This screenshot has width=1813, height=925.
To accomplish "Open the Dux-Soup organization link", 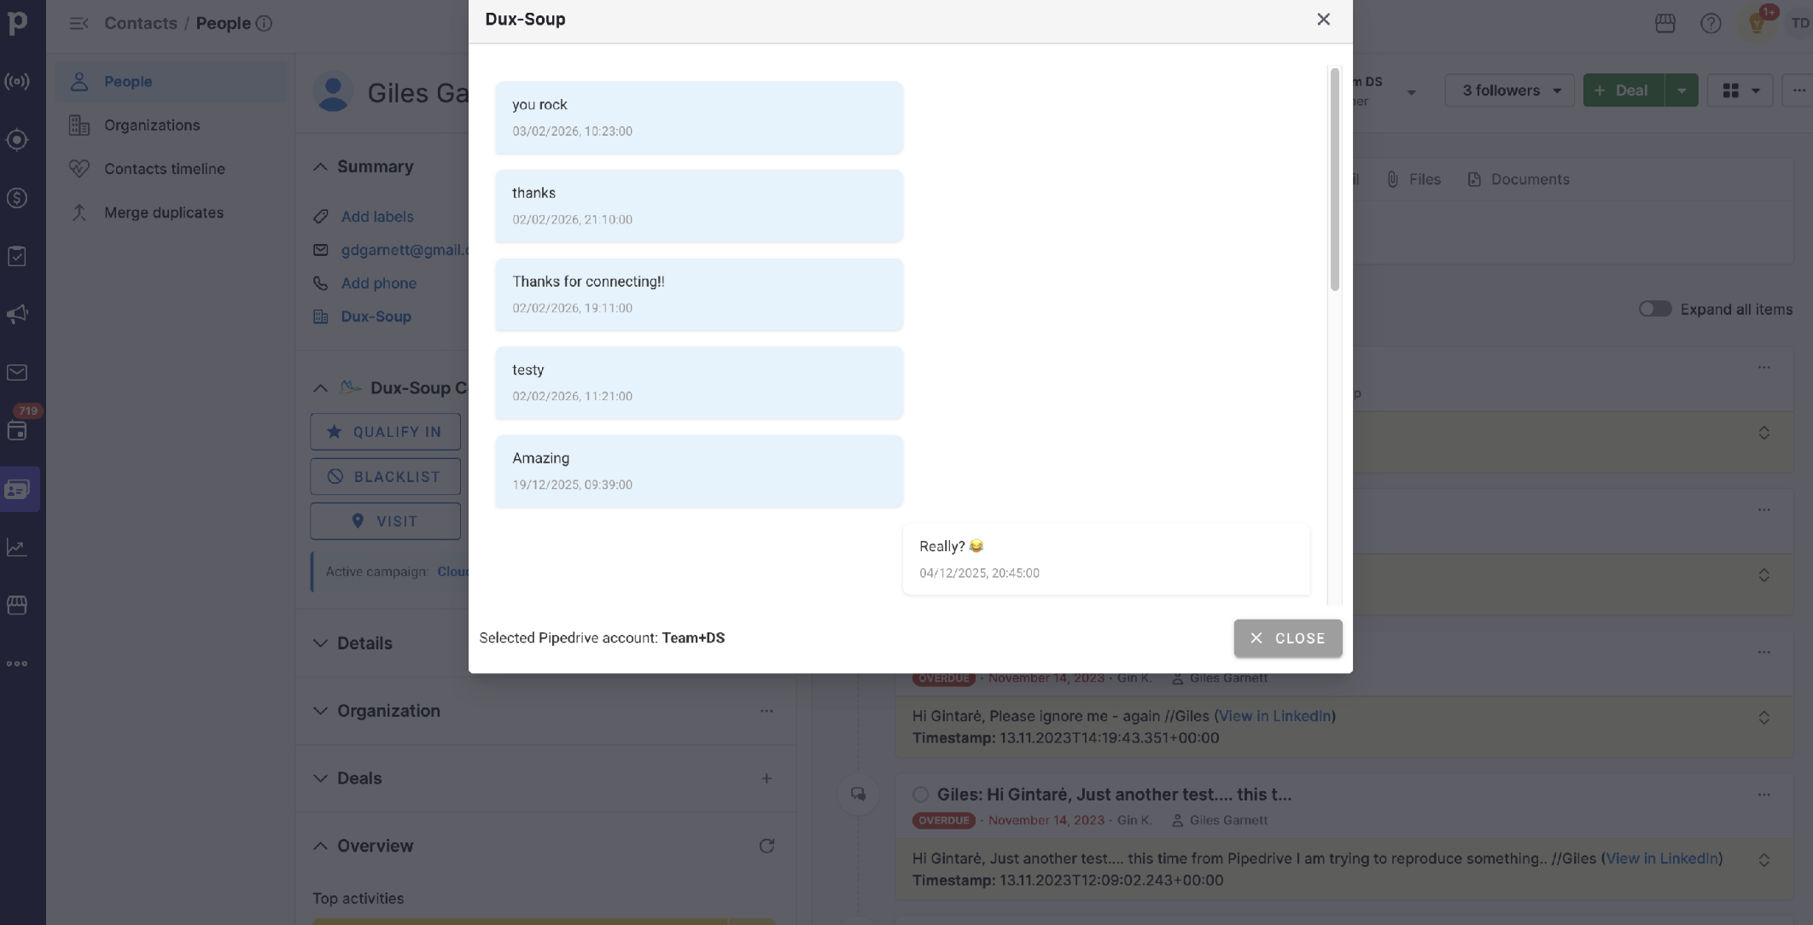I will 376,317.
